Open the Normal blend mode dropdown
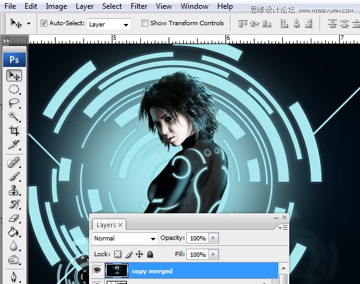Viewport: 360px width, 284px height. pos(125,239)
